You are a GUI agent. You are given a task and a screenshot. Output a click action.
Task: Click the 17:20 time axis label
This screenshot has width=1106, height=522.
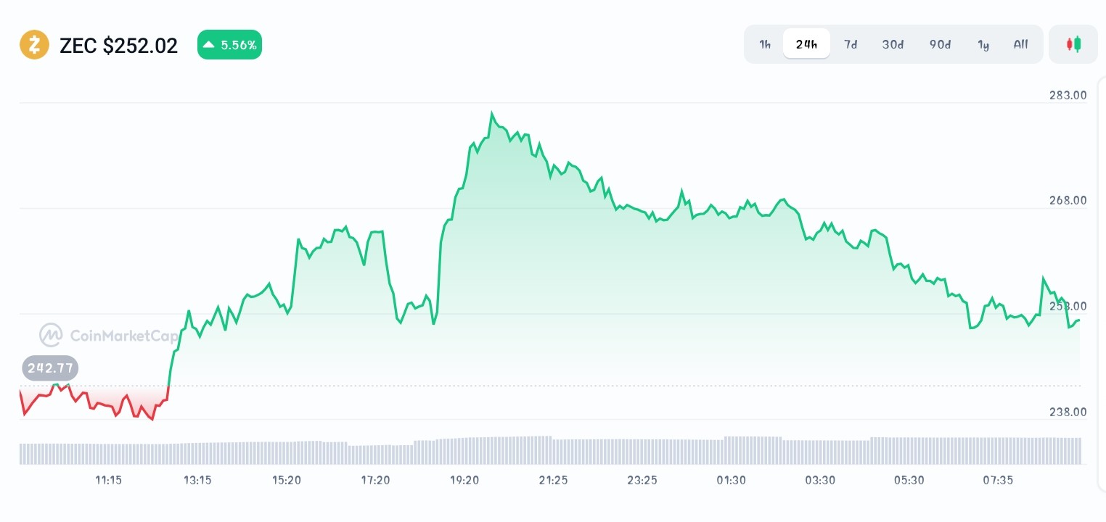tap(375, 480)
